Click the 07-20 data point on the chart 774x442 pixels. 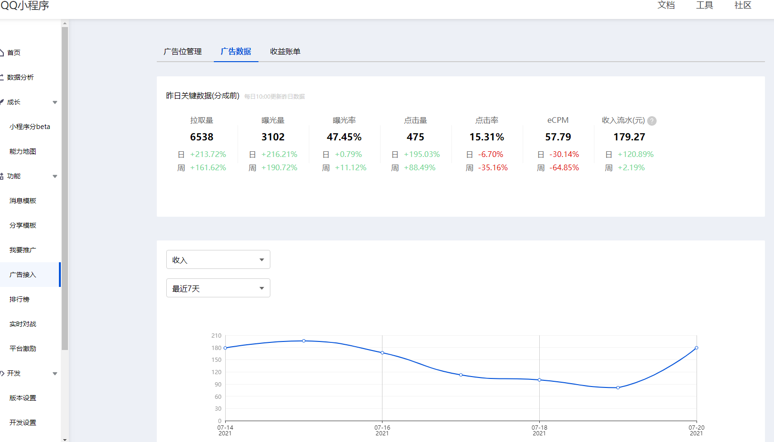[x=697, y=348]
